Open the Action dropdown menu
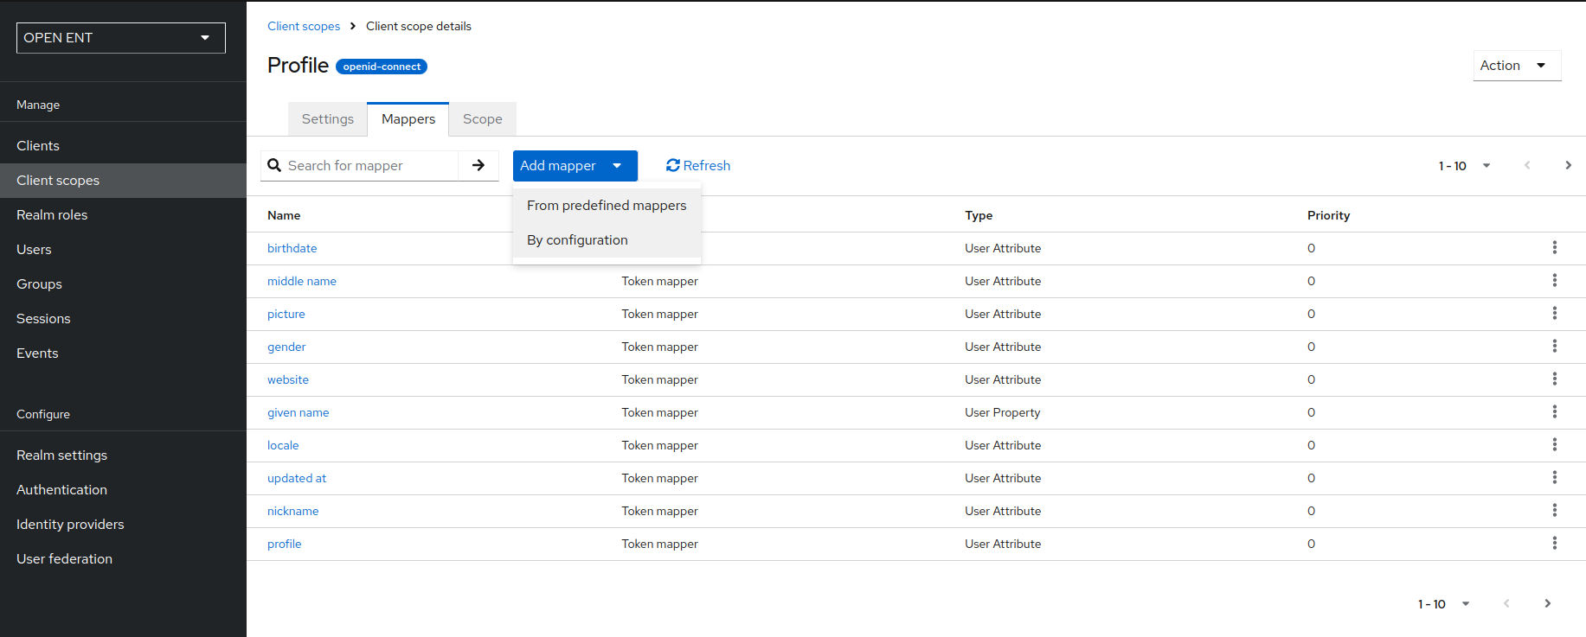This screenshot has height=637, width=1586. 1517,66
